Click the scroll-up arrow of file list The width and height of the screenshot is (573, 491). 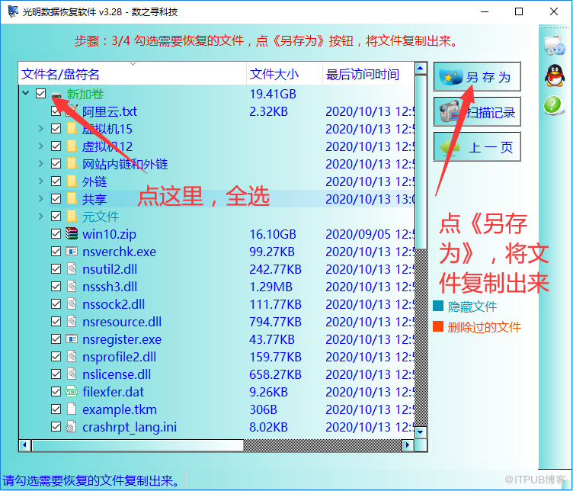click(421, 69)
